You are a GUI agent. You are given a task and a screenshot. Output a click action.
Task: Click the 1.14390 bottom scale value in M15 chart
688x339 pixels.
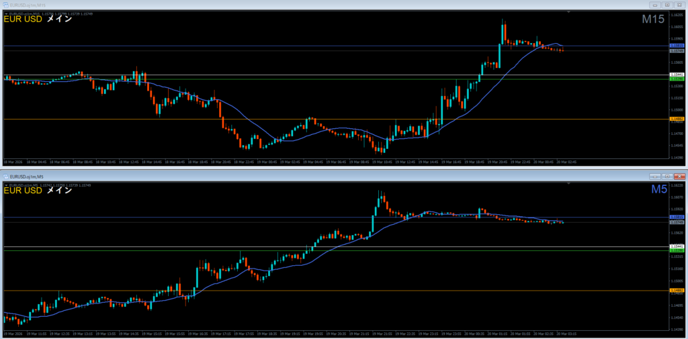[677, 158]
